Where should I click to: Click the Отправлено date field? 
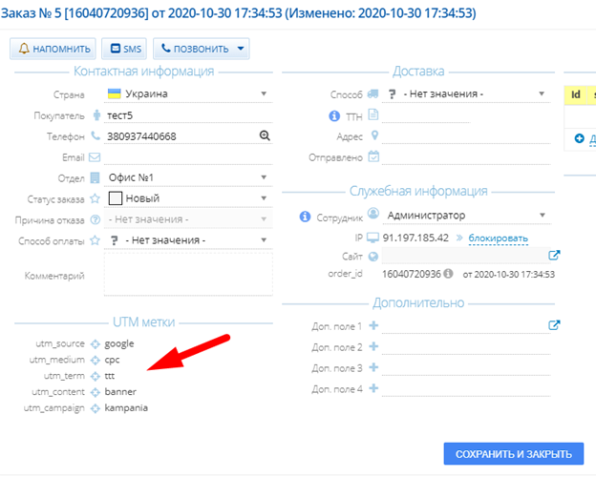466,156
